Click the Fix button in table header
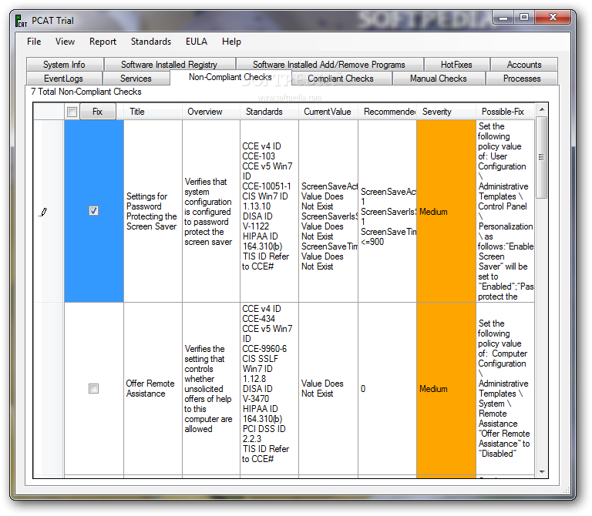592x516 pixels. tap(97, 112)
